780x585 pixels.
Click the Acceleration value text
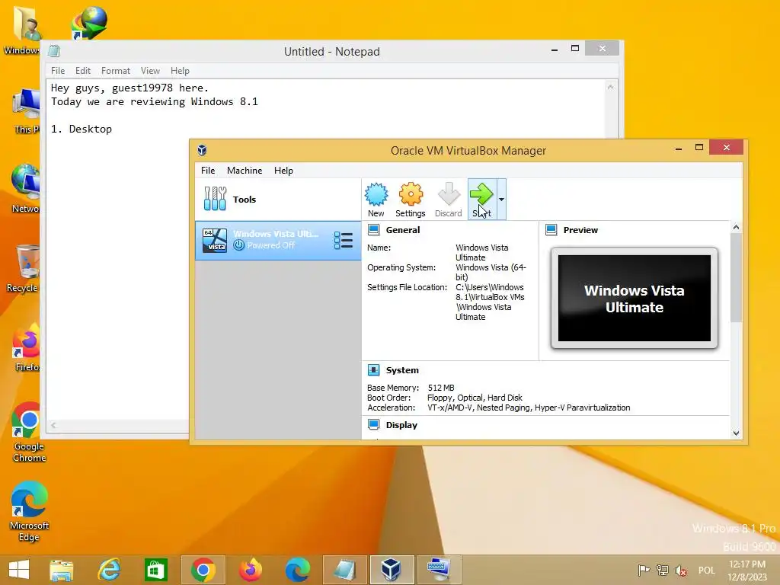pos(529,408)
